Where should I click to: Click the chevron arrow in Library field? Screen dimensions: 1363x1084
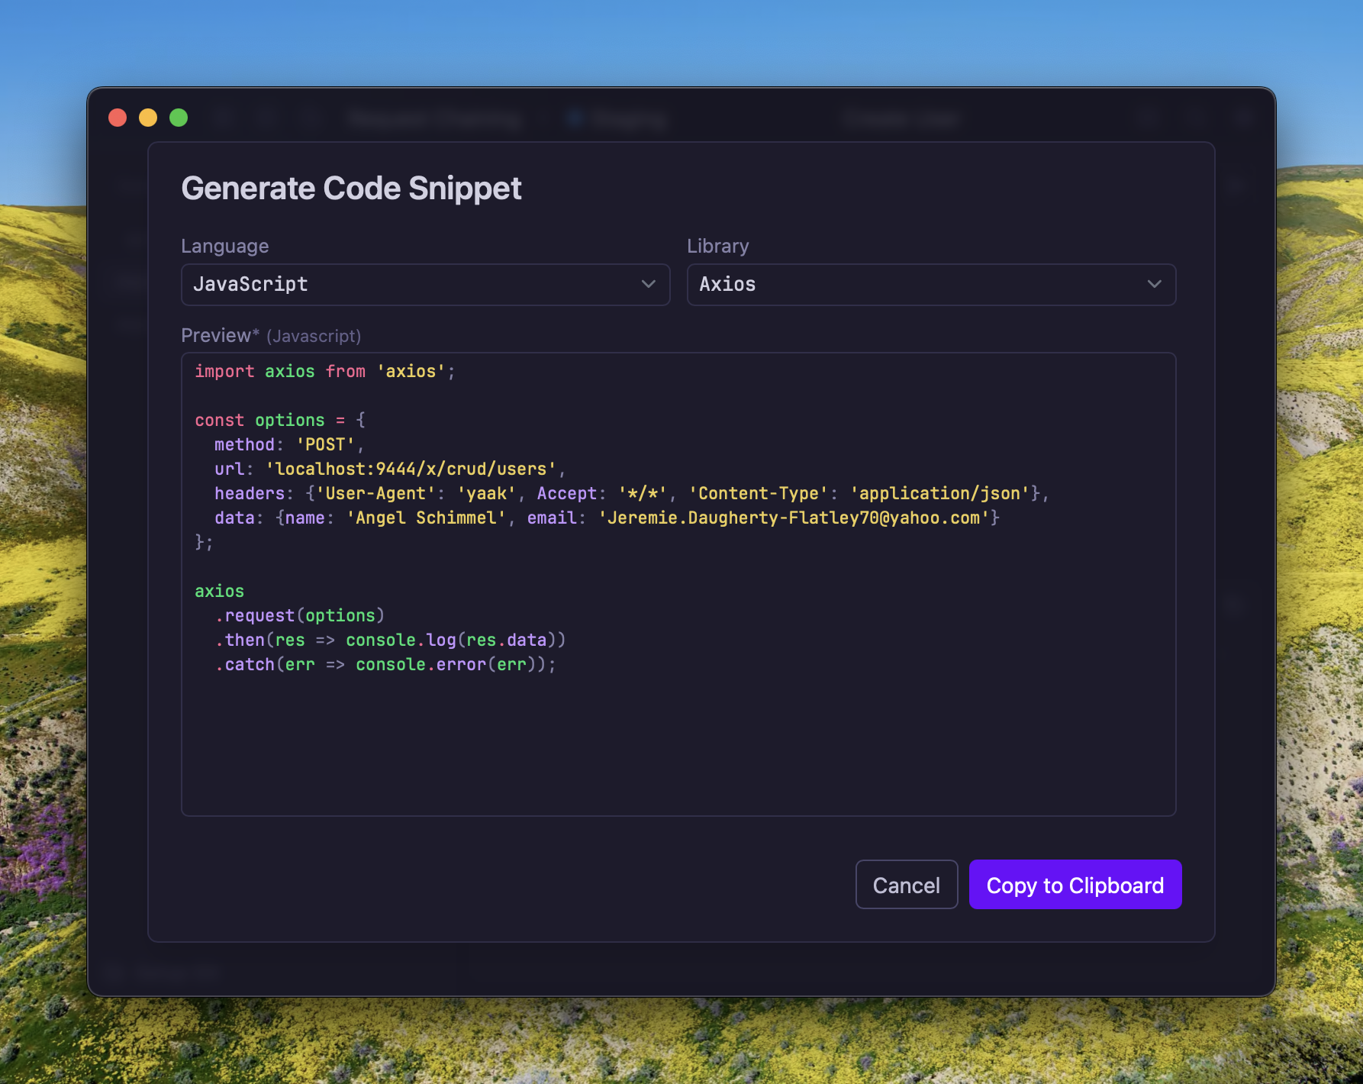pos(1154,285)
